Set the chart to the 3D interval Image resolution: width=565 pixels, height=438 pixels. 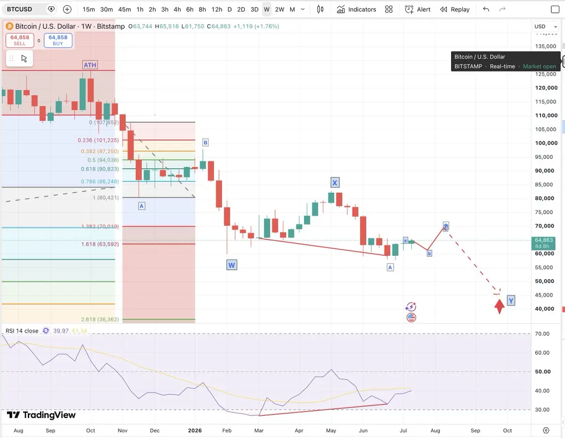click(x=254, y=9)
